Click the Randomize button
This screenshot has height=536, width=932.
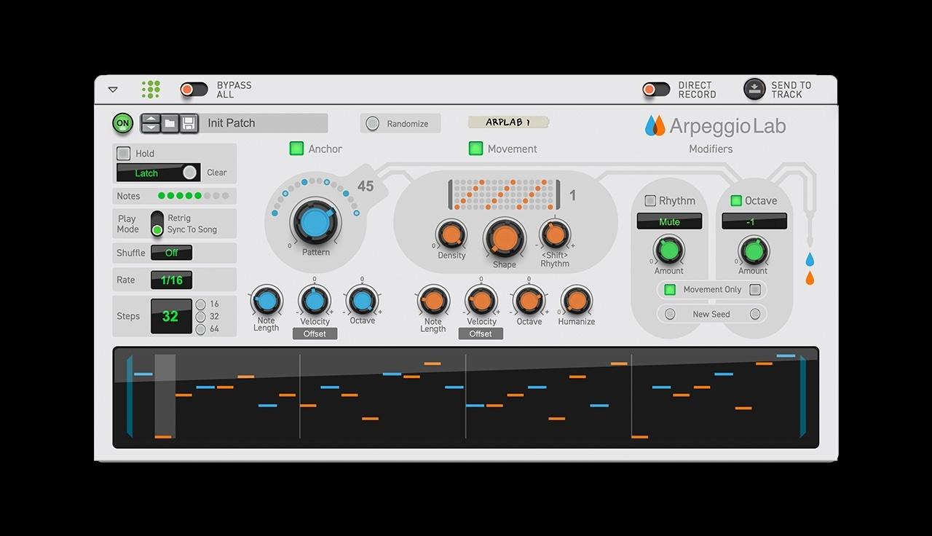point(400,124)
